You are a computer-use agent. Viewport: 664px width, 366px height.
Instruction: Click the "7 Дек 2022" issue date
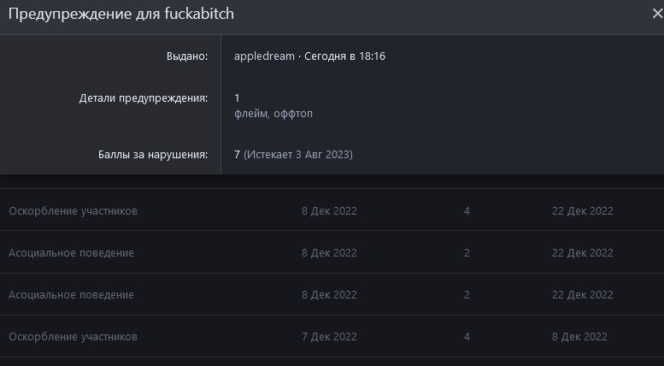tap(329, 337)
